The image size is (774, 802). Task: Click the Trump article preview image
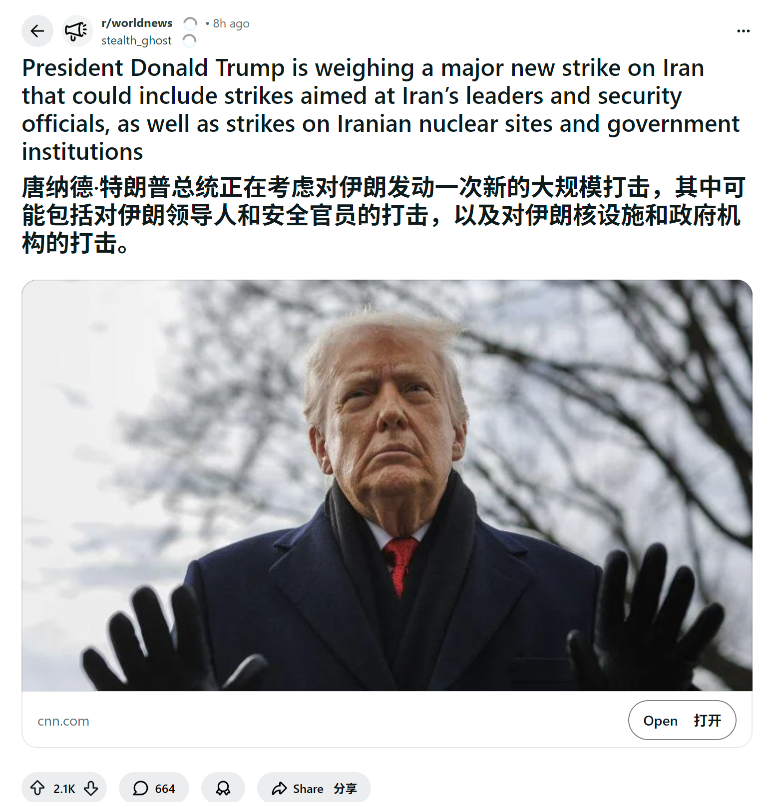click(387, 485)
